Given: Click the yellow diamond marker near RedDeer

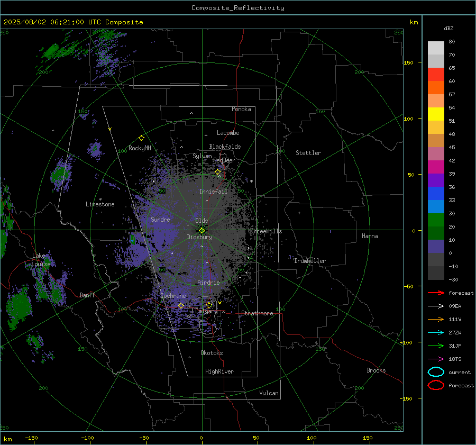Looking at the screenshot, I should point(218,172).
